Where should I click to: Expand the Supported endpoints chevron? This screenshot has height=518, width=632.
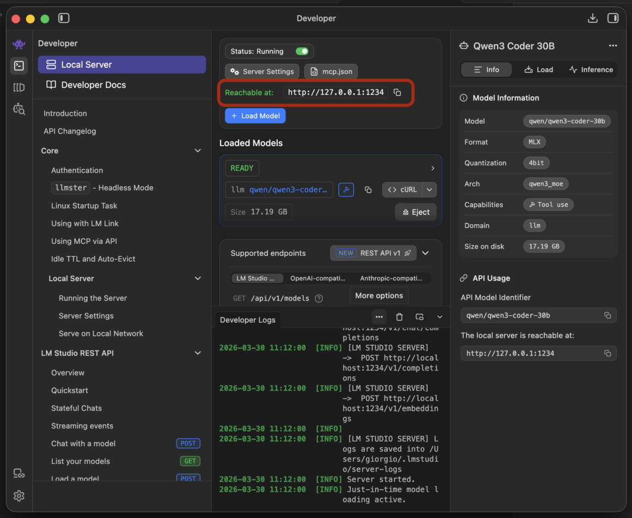(425, 253)
